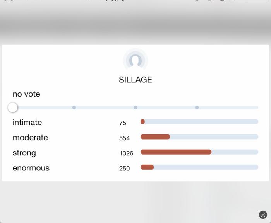Click the sillage silhouette icon
The image size is (271, 223).
[x=135, y=61]
